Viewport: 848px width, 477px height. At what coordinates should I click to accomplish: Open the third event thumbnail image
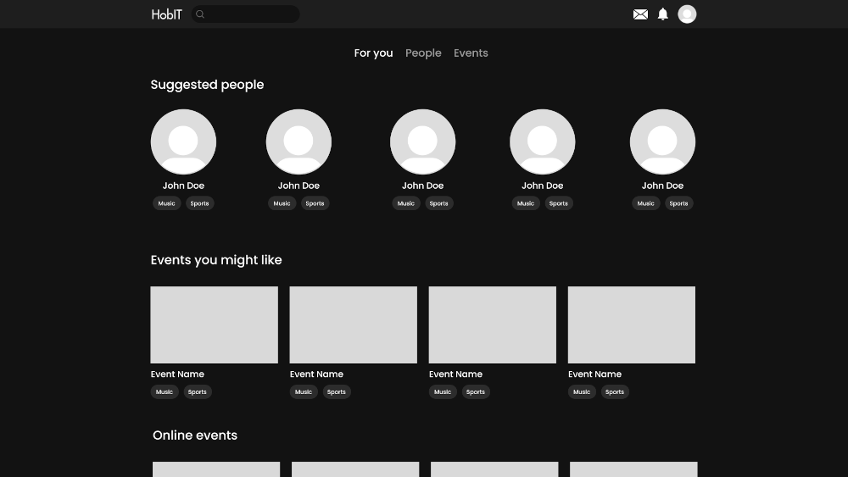[x=492, y=324]
